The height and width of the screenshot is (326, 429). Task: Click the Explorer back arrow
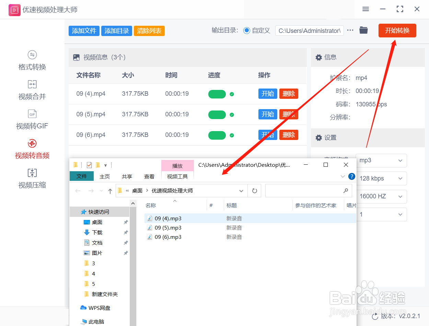pos(78,191)
